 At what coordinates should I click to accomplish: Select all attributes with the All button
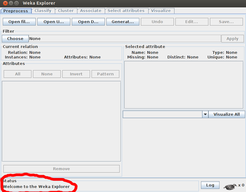[x=18, y=74]
